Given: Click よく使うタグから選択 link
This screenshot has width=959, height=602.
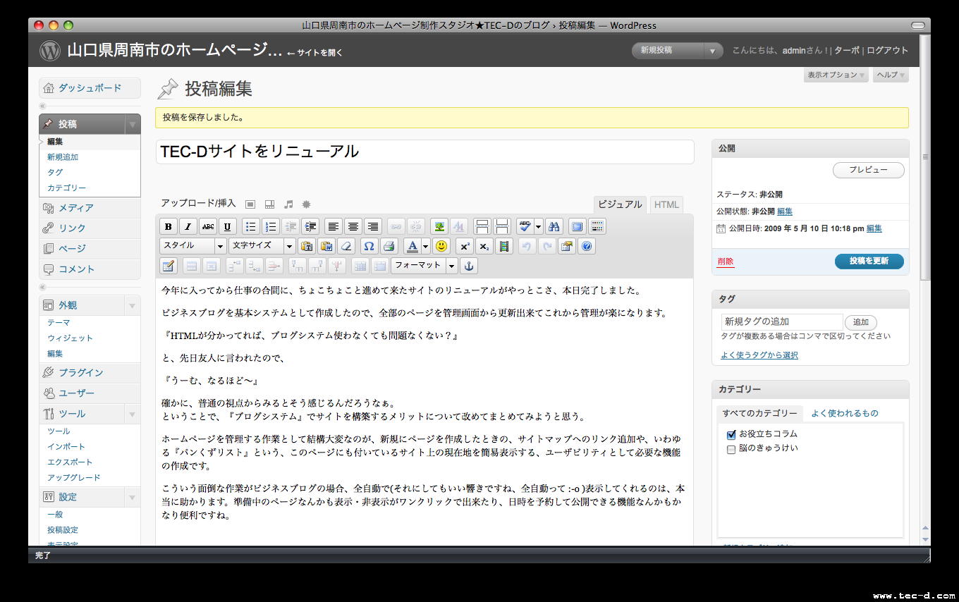Looking at the screenshot, I should (759, 355).
